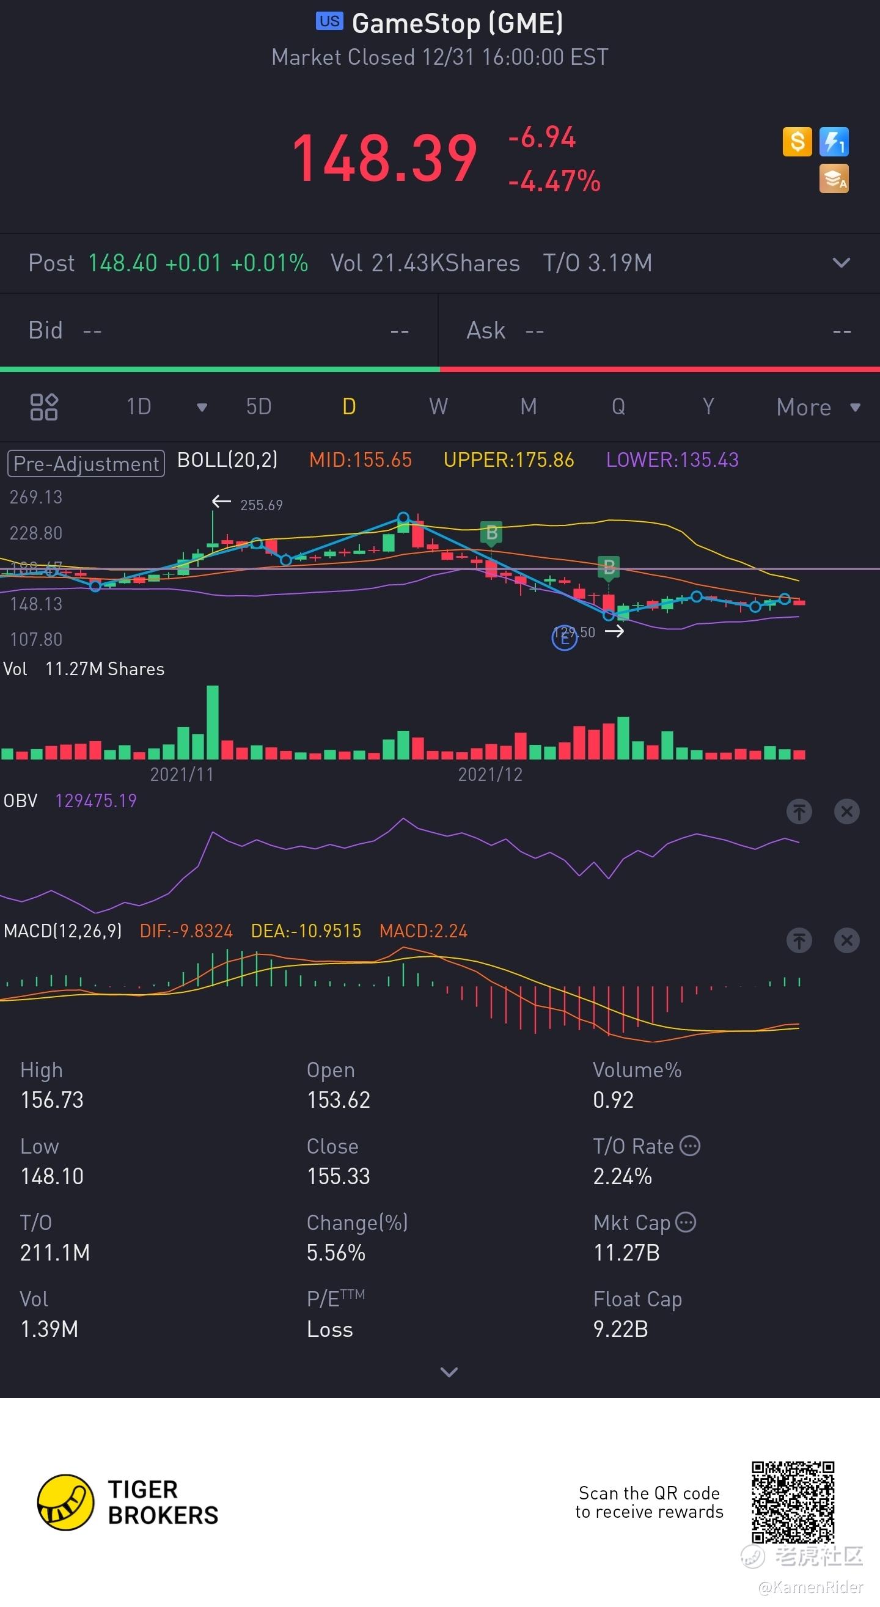Move OBV indicator to top
Image resolution: width=880 pixels, height=1607 pixels.
click(799, 811)
